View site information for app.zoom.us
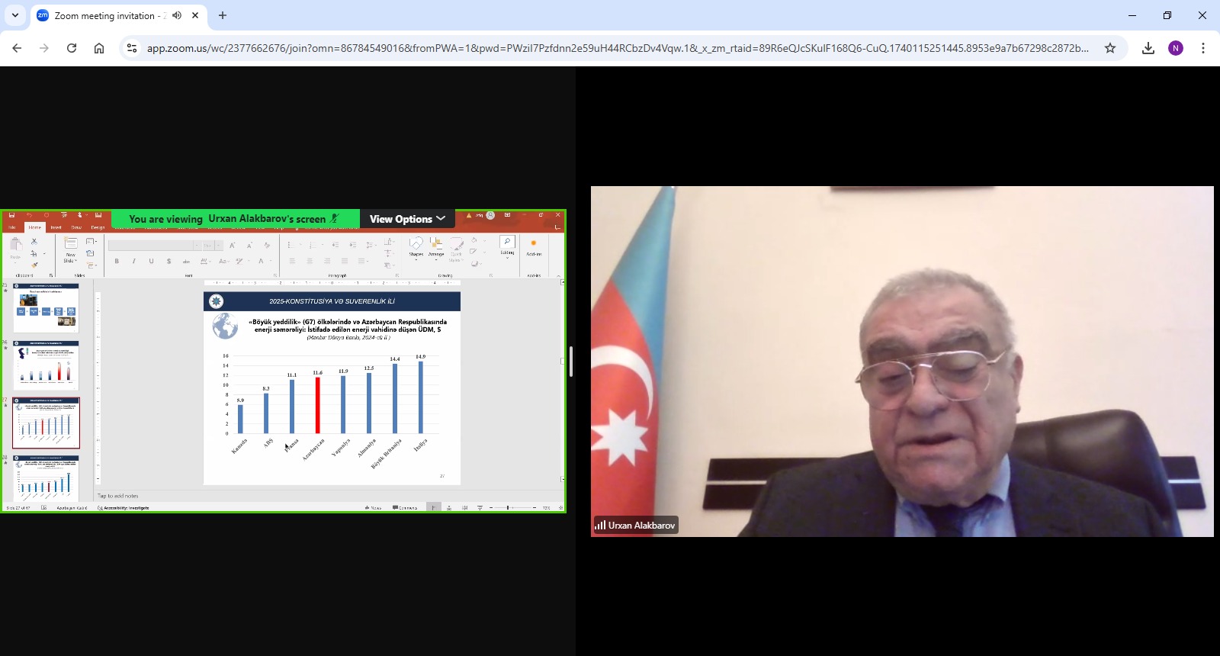Viewport: 1220px width, 656px height. [x=132, y=48]
